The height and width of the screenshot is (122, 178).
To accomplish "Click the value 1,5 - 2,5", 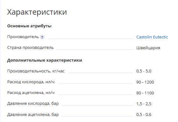I will 144,104.
